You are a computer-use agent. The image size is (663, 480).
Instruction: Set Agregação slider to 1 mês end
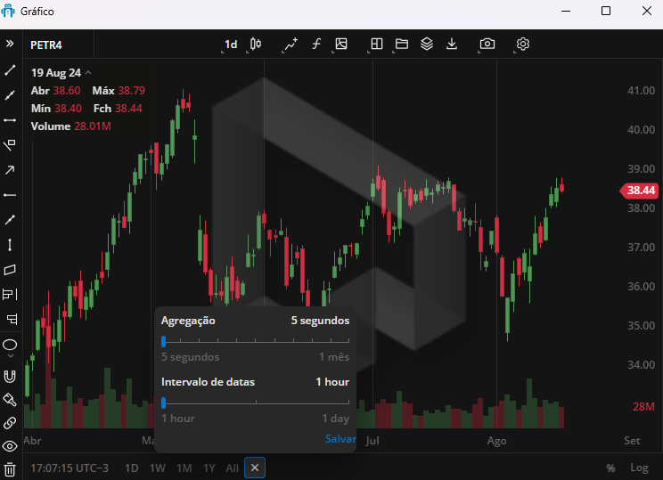[x=348, y=340]
